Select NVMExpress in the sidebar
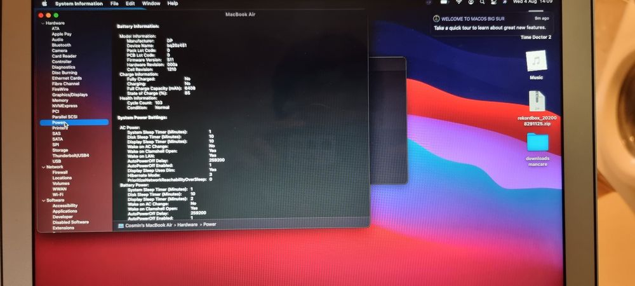This screenshot has width=635, height=286. (65, 106)
